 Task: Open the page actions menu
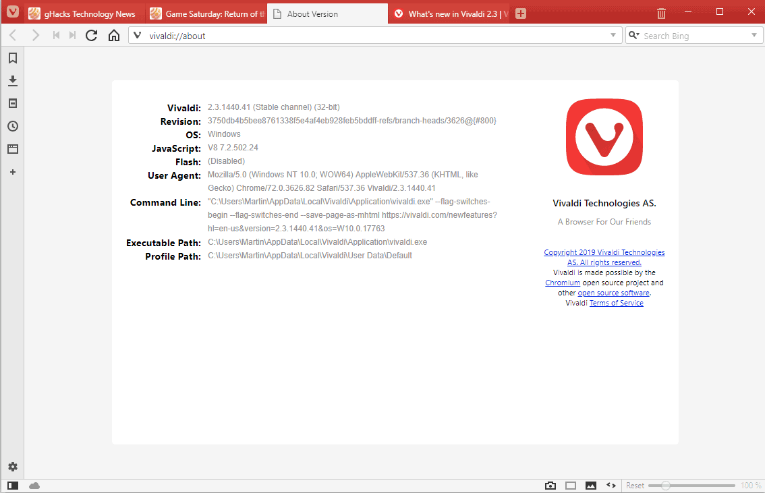tap(611, 485)
